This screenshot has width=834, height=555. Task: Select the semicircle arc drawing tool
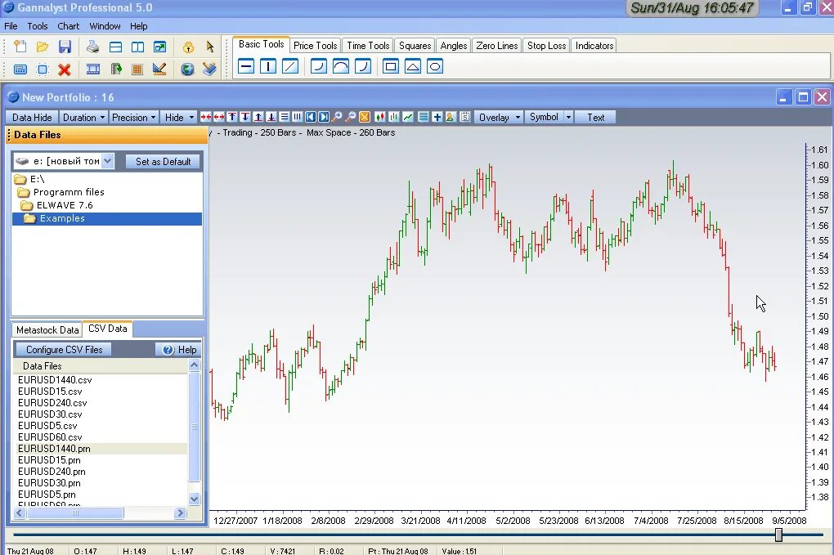[341, 66]
